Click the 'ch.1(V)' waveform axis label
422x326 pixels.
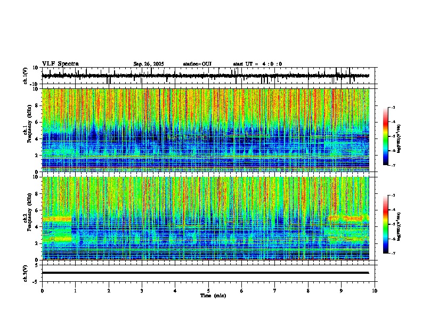[x=26, y=76]
